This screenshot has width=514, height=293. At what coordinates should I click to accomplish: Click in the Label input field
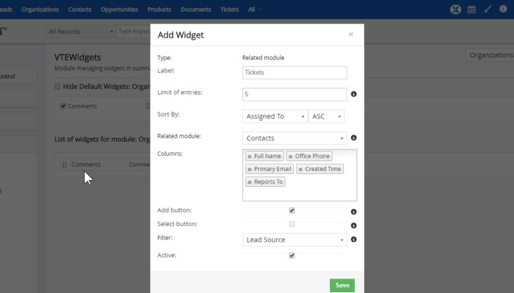[294, 72]
